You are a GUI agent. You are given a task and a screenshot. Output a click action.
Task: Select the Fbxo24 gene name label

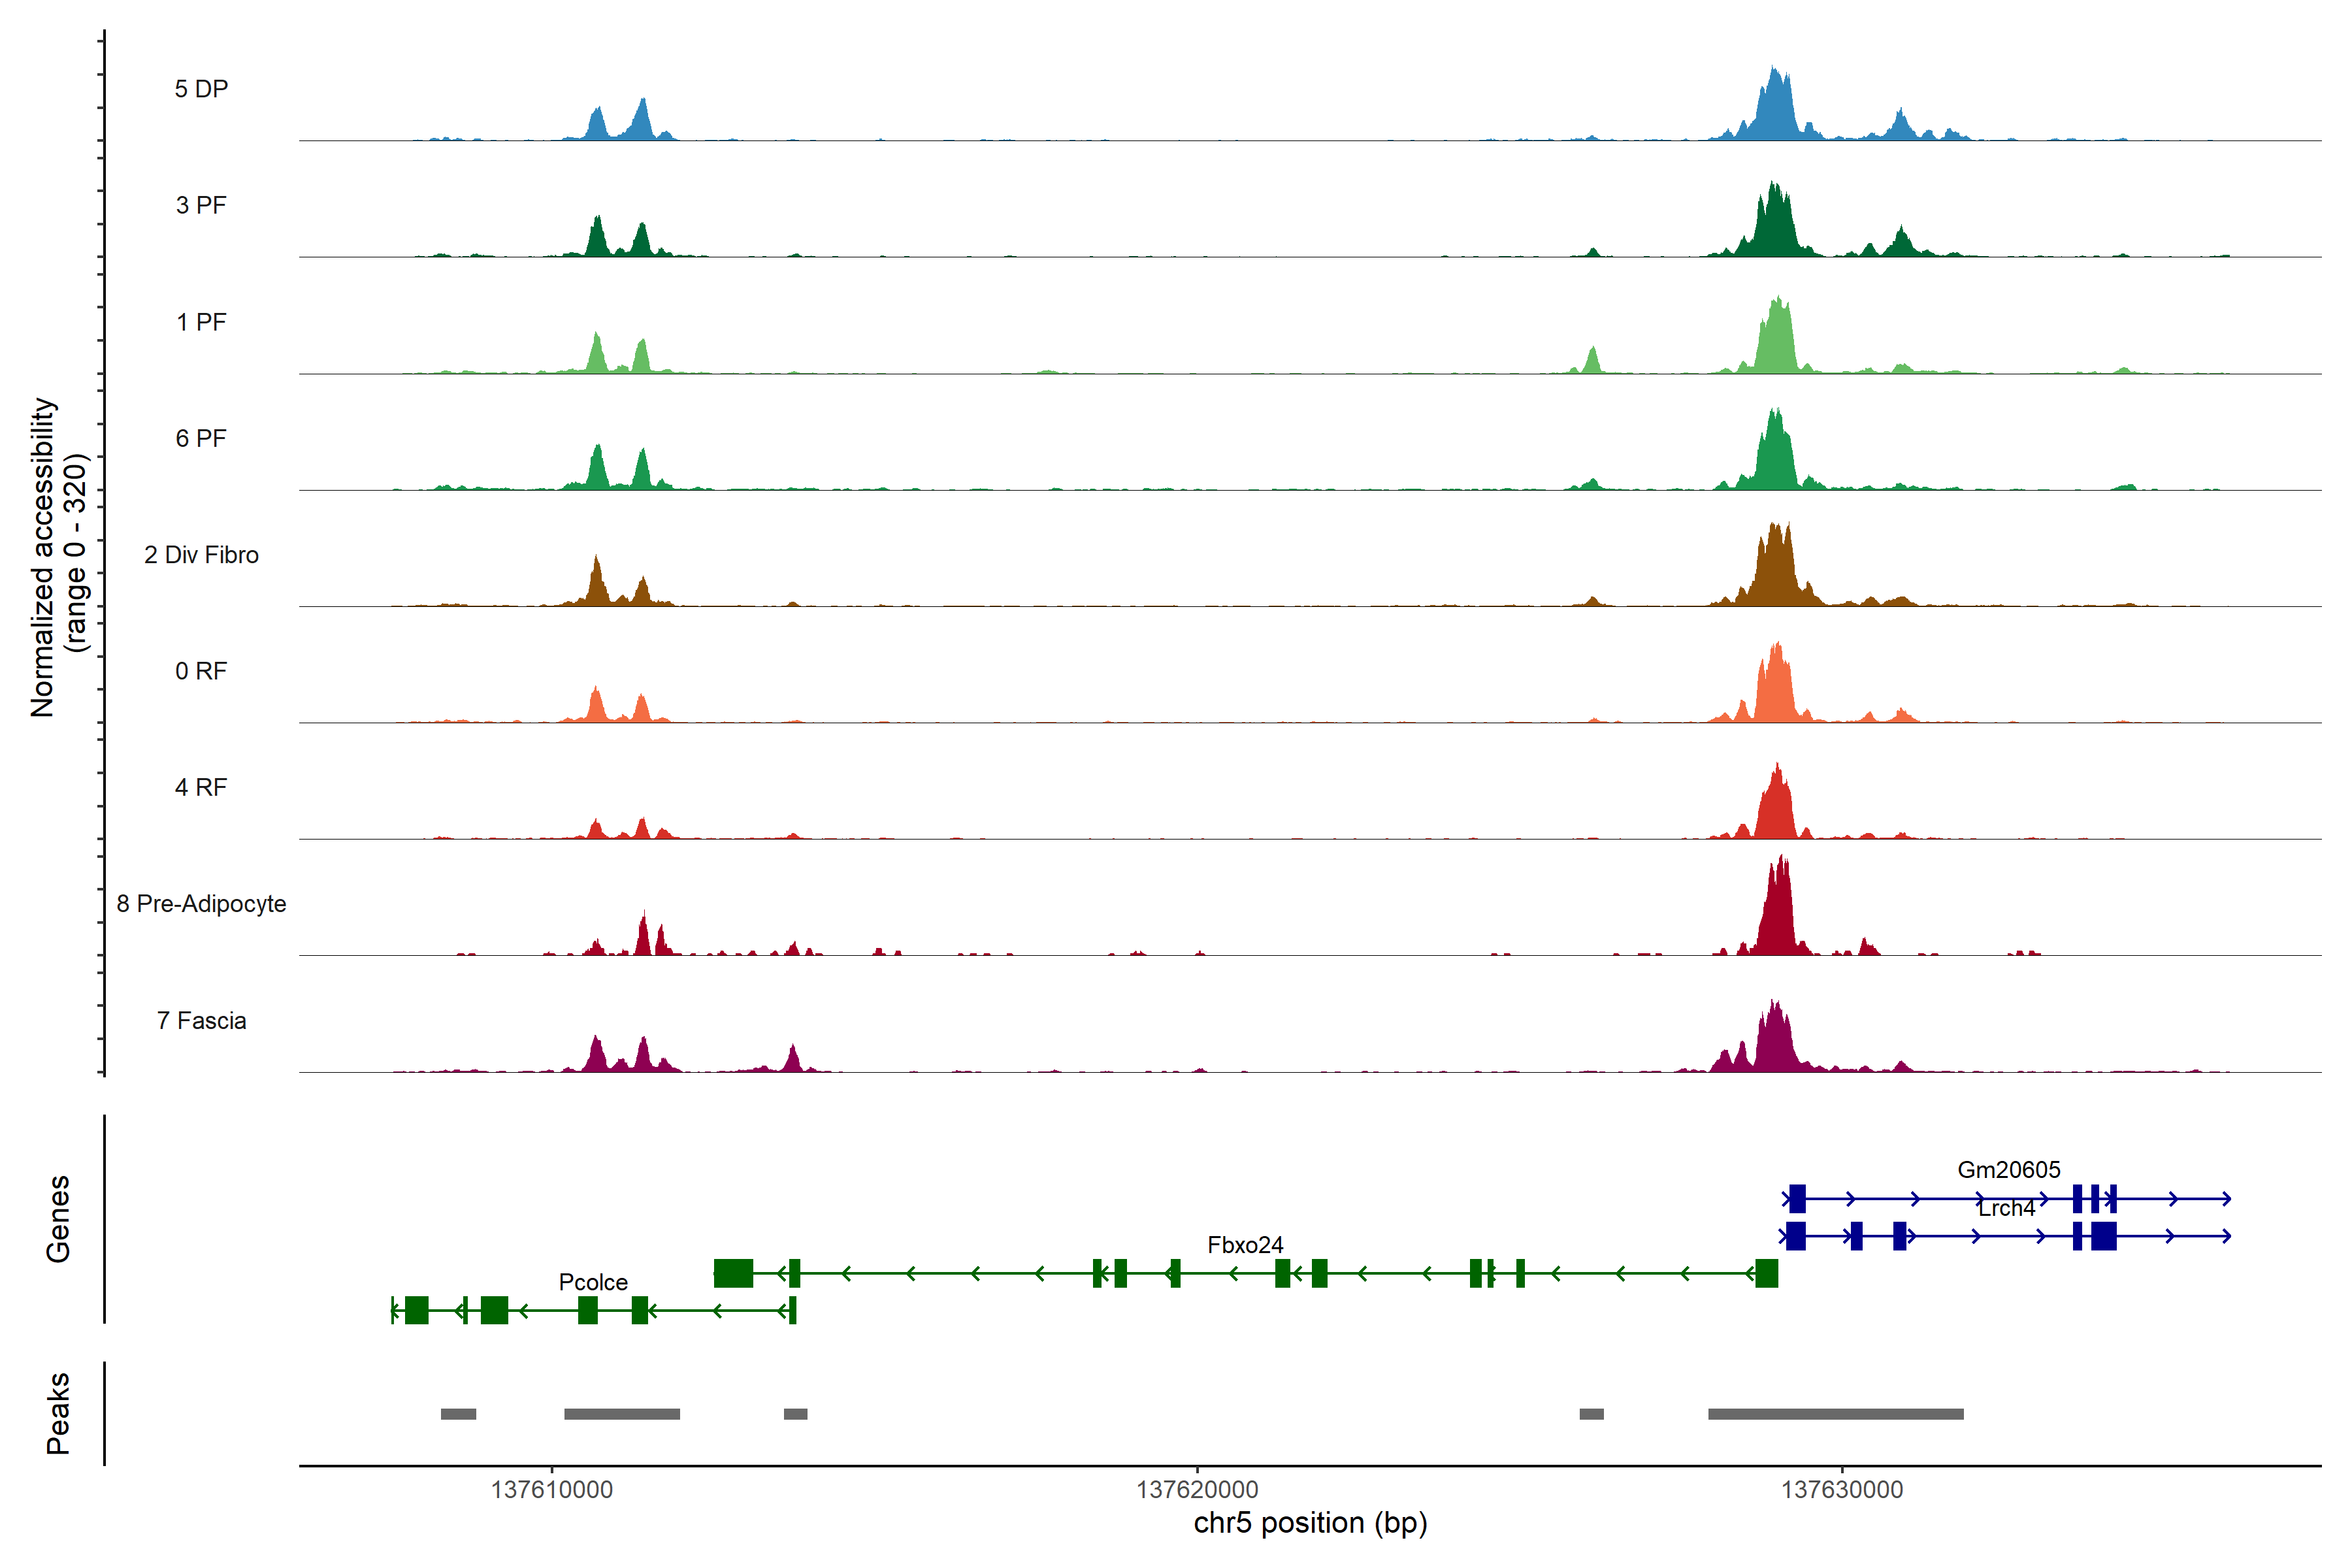click(x=1245, y=1245)
